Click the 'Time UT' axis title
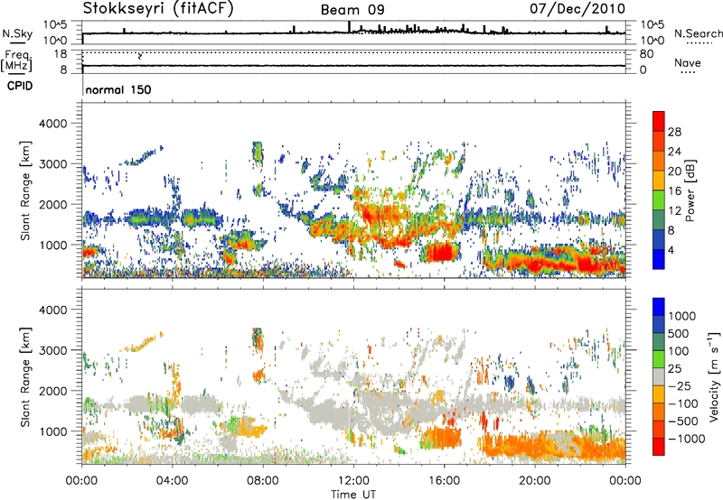The image size is (723, 500). click(x=353, y=494)
